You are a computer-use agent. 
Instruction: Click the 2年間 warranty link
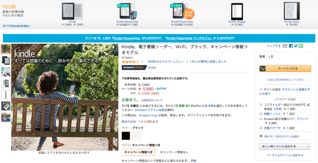(278, 109)
